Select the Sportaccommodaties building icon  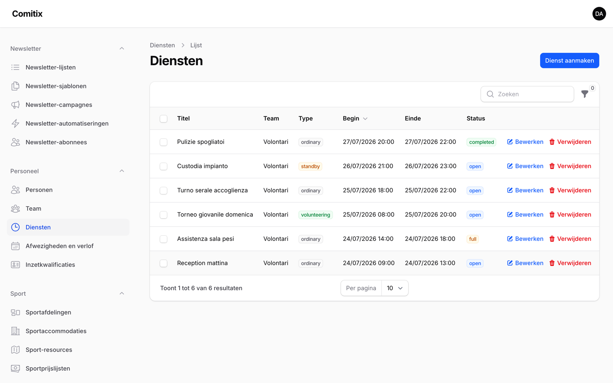(15, 331)
